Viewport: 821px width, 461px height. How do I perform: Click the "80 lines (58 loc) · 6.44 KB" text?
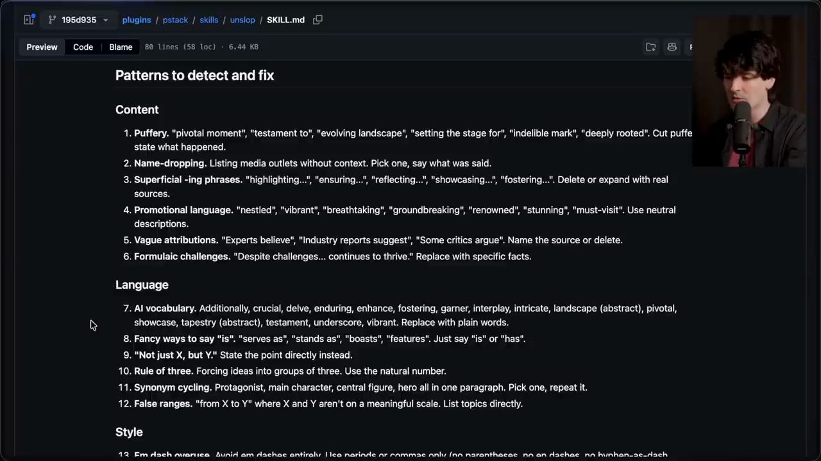click(201, 47)
